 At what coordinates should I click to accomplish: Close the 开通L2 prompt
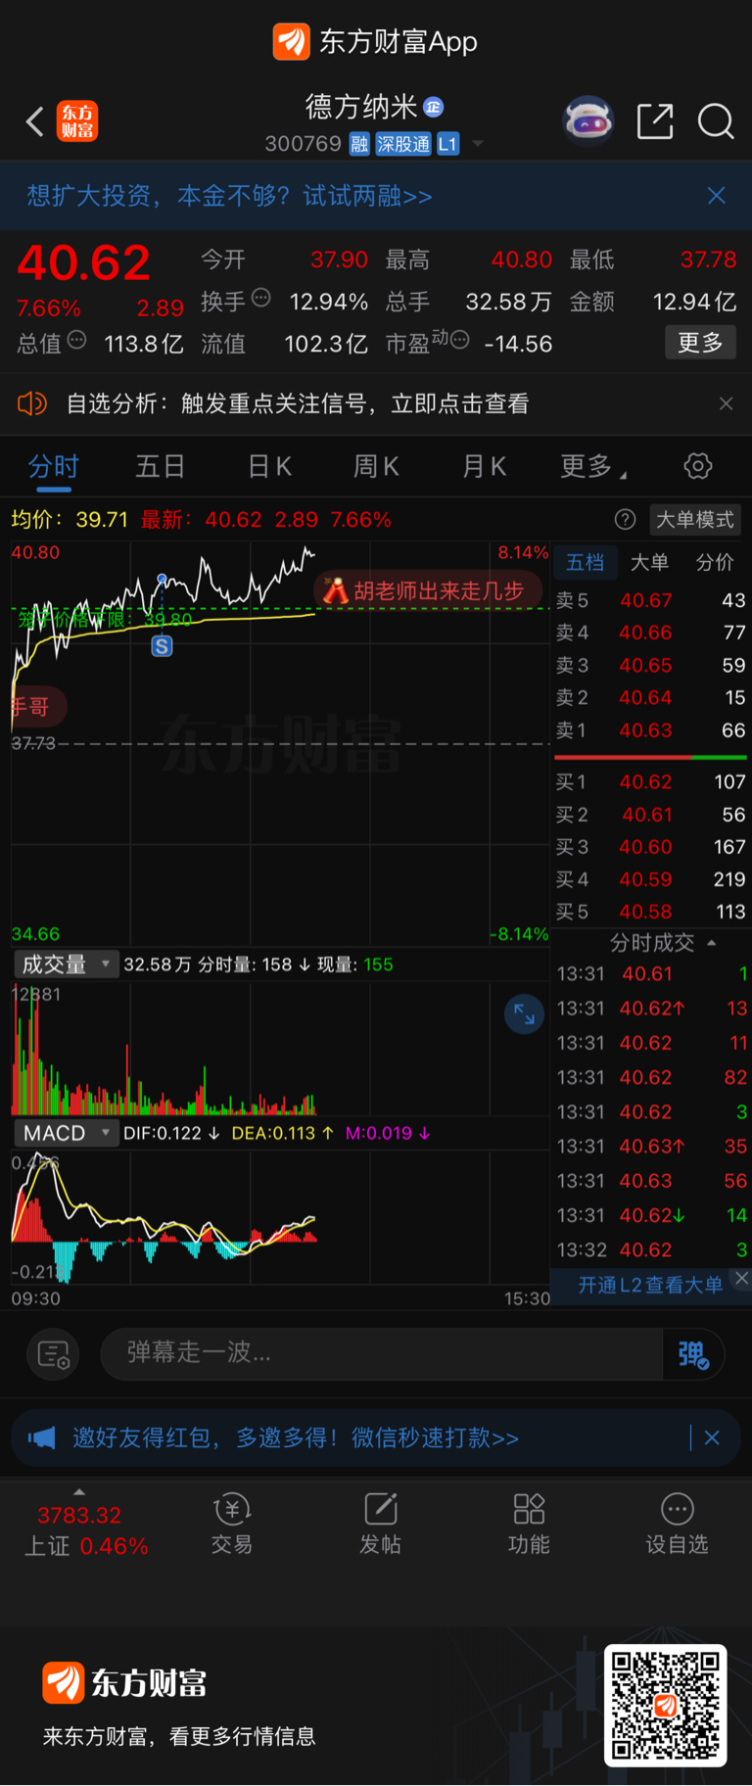[x=742, y=1279]
